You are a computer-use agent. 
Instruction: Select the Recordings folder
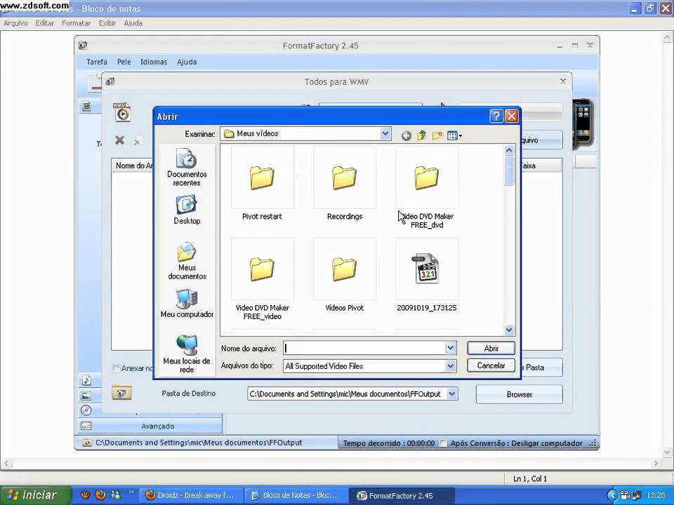tap(344, 184)
